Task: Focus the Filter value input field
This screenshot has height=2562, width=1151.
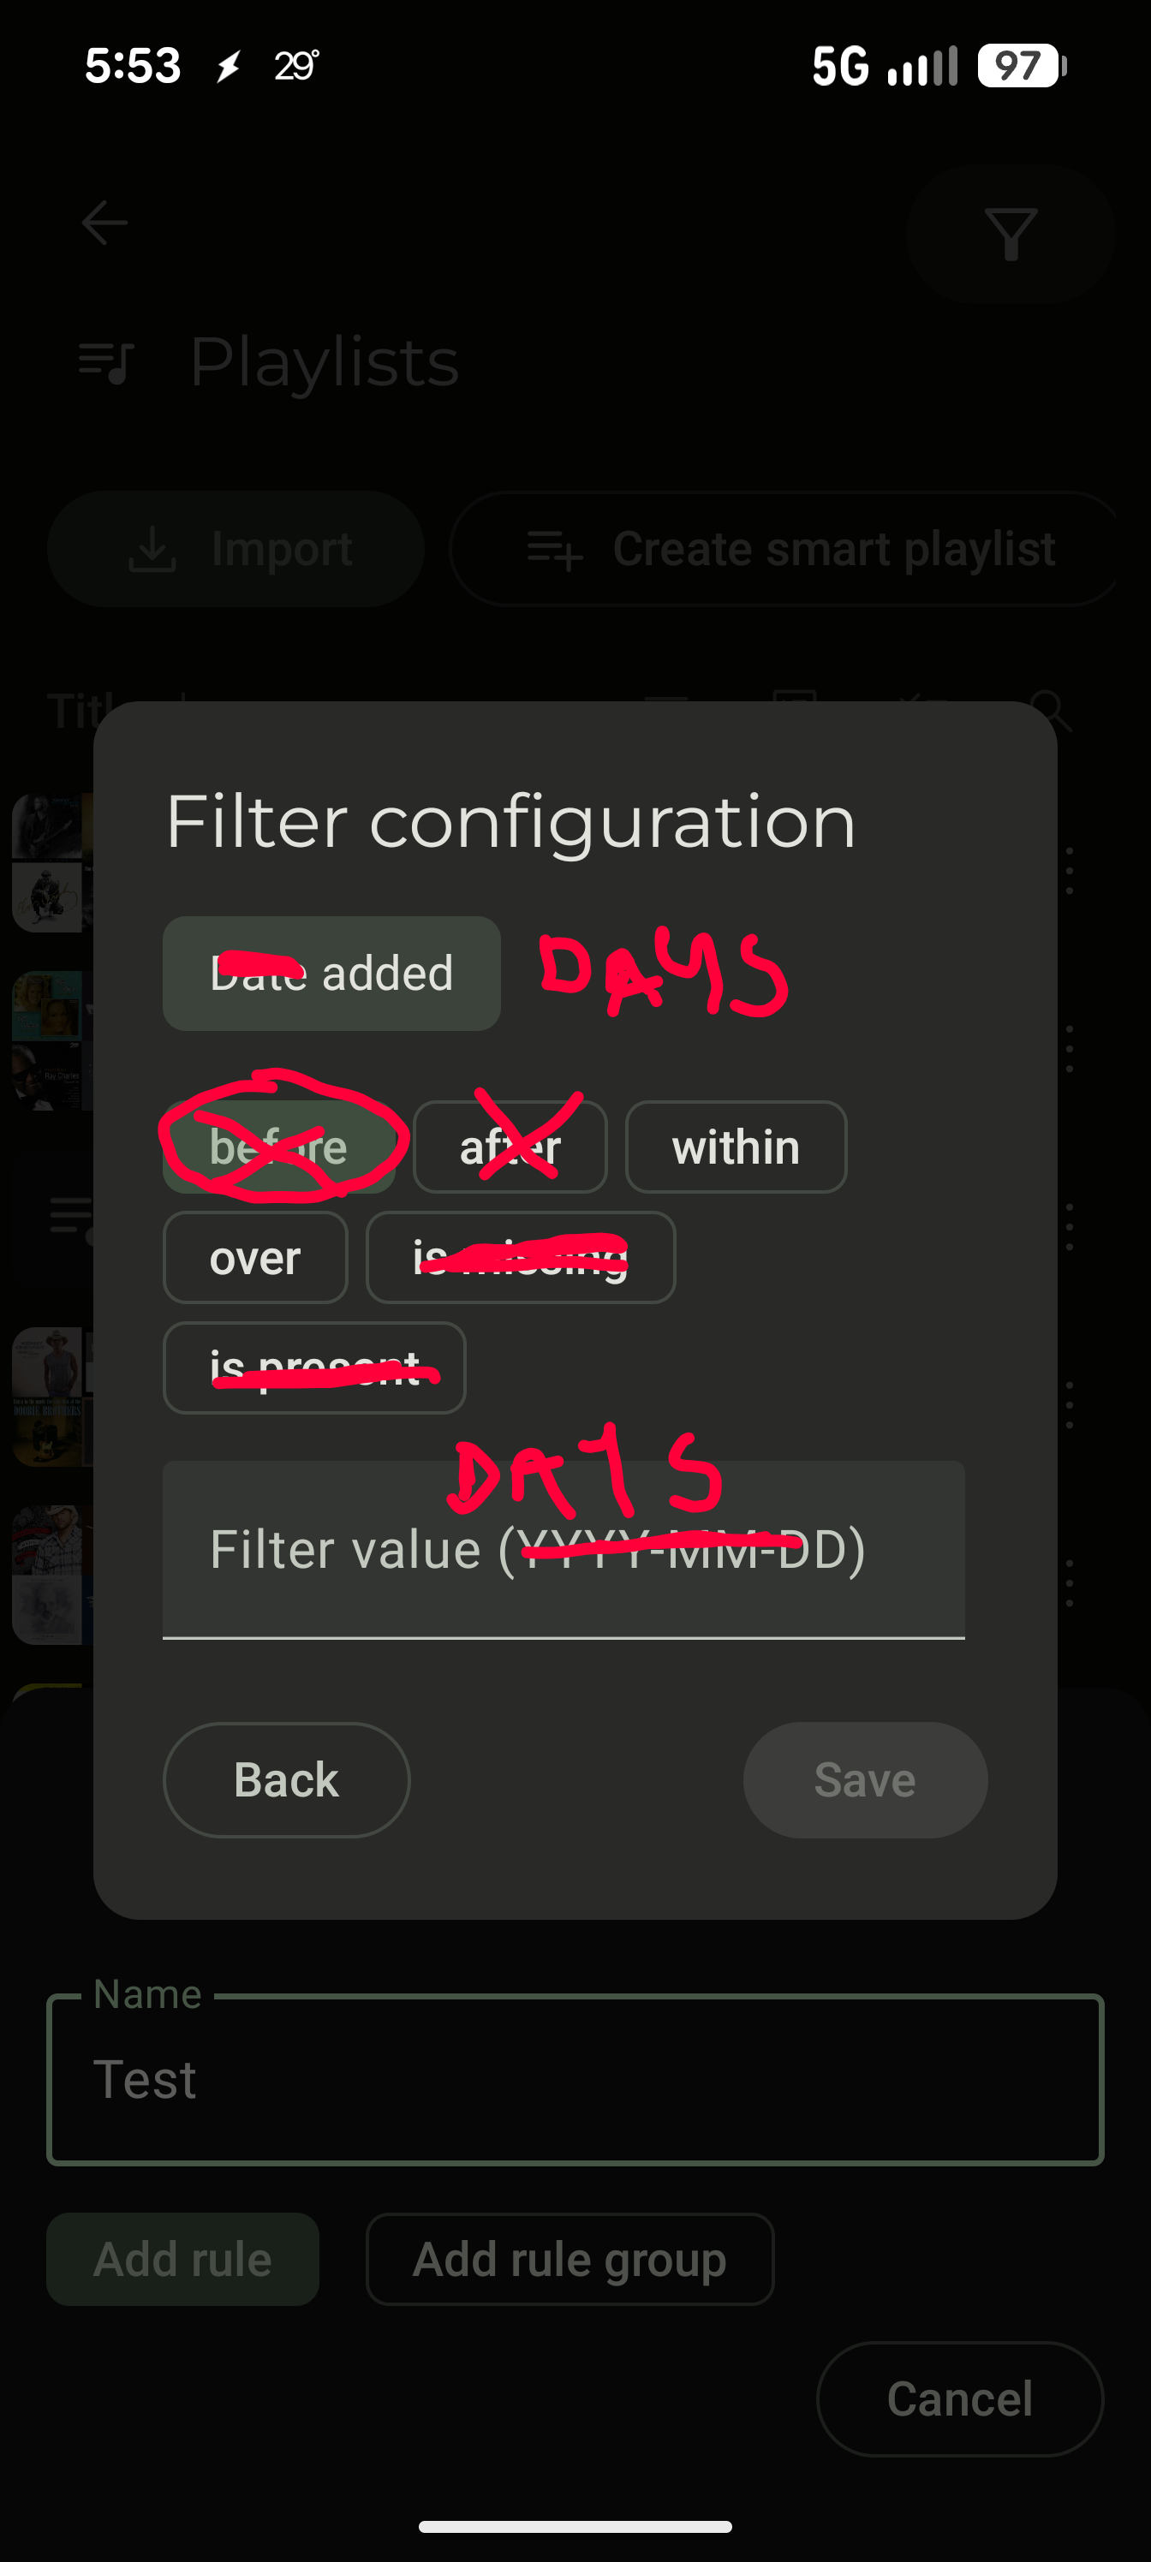Action: pyautogui.click(x=564, y=1550)
